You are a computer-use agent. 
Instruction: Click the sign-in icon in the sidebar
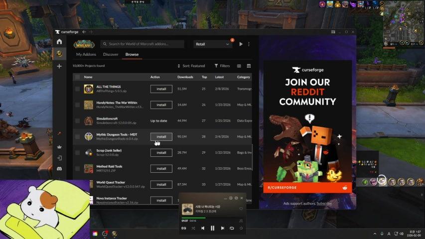tap(59, 158)
